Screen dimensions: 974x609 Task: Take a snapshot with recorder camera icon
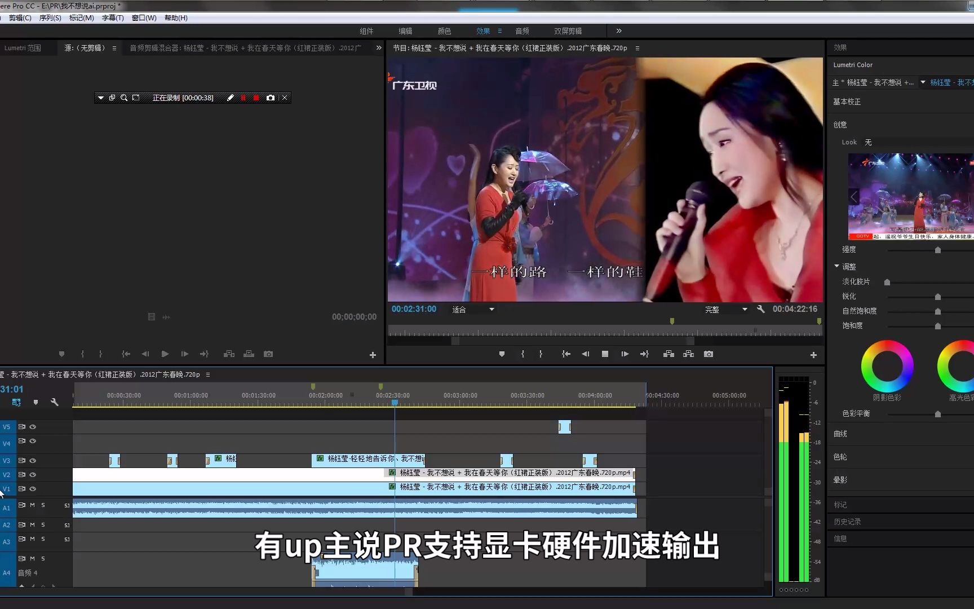pos(271,98)
